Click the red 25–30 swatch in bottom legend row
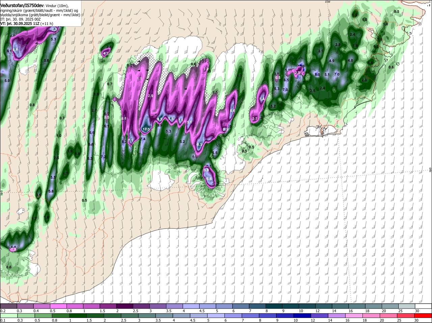This screenshot has height=323, width=432. pyautogui.click(x=406, y=316)
